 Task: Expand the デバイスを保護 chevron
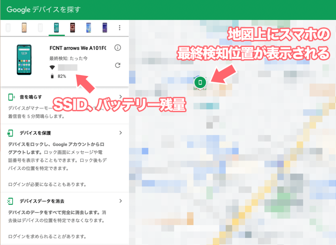tap(121, 133)
